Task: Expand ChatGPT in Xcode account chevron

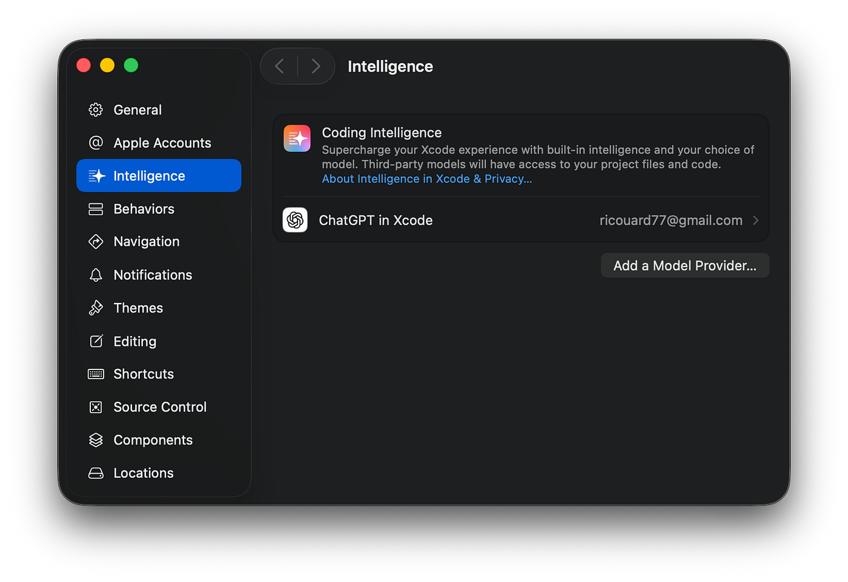Action: [x=755, y=220]
